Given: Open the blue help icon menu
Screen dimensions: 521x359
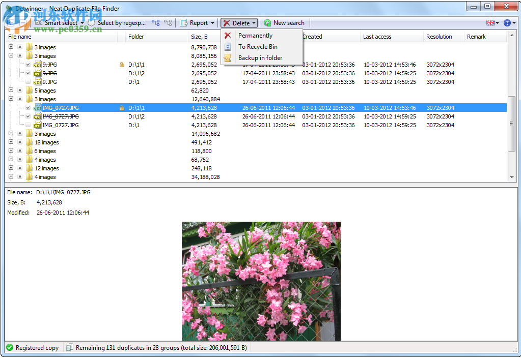Looking at the screenshot, I should (509, 22).
